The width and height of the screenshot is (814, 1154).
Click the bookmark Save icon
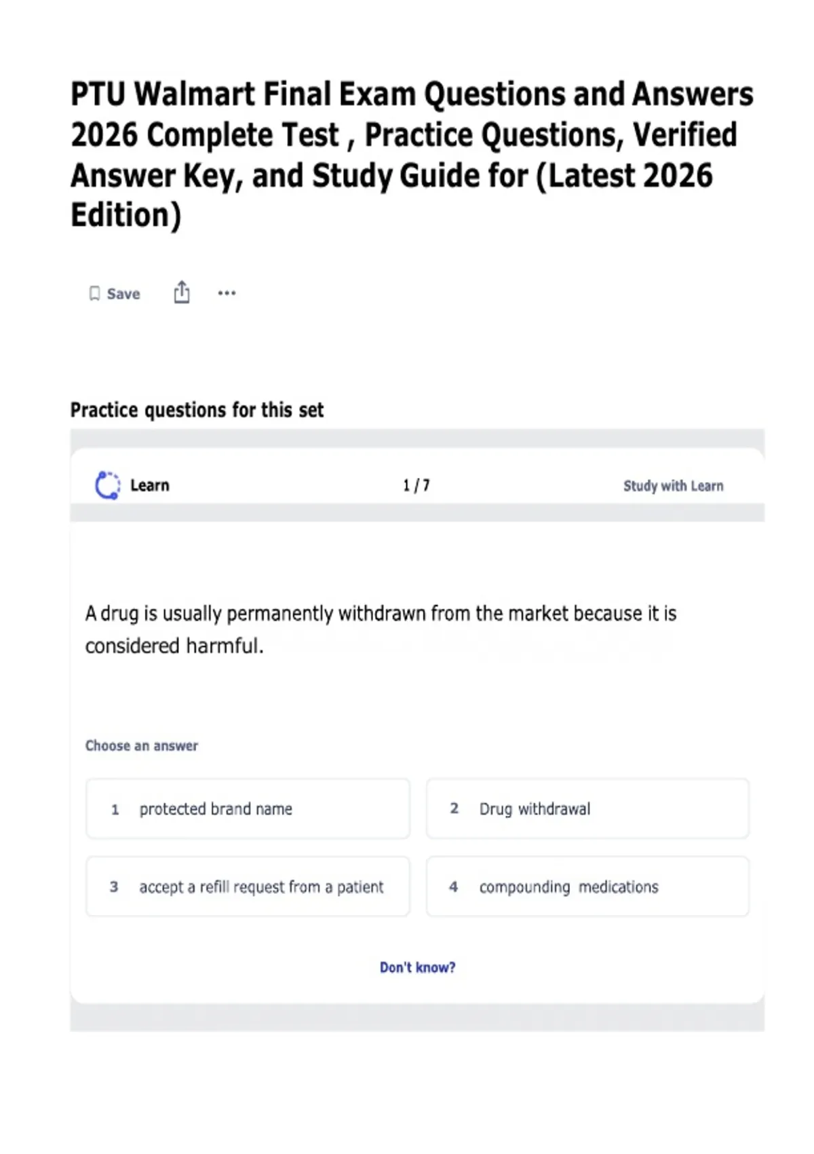(94, 293)
